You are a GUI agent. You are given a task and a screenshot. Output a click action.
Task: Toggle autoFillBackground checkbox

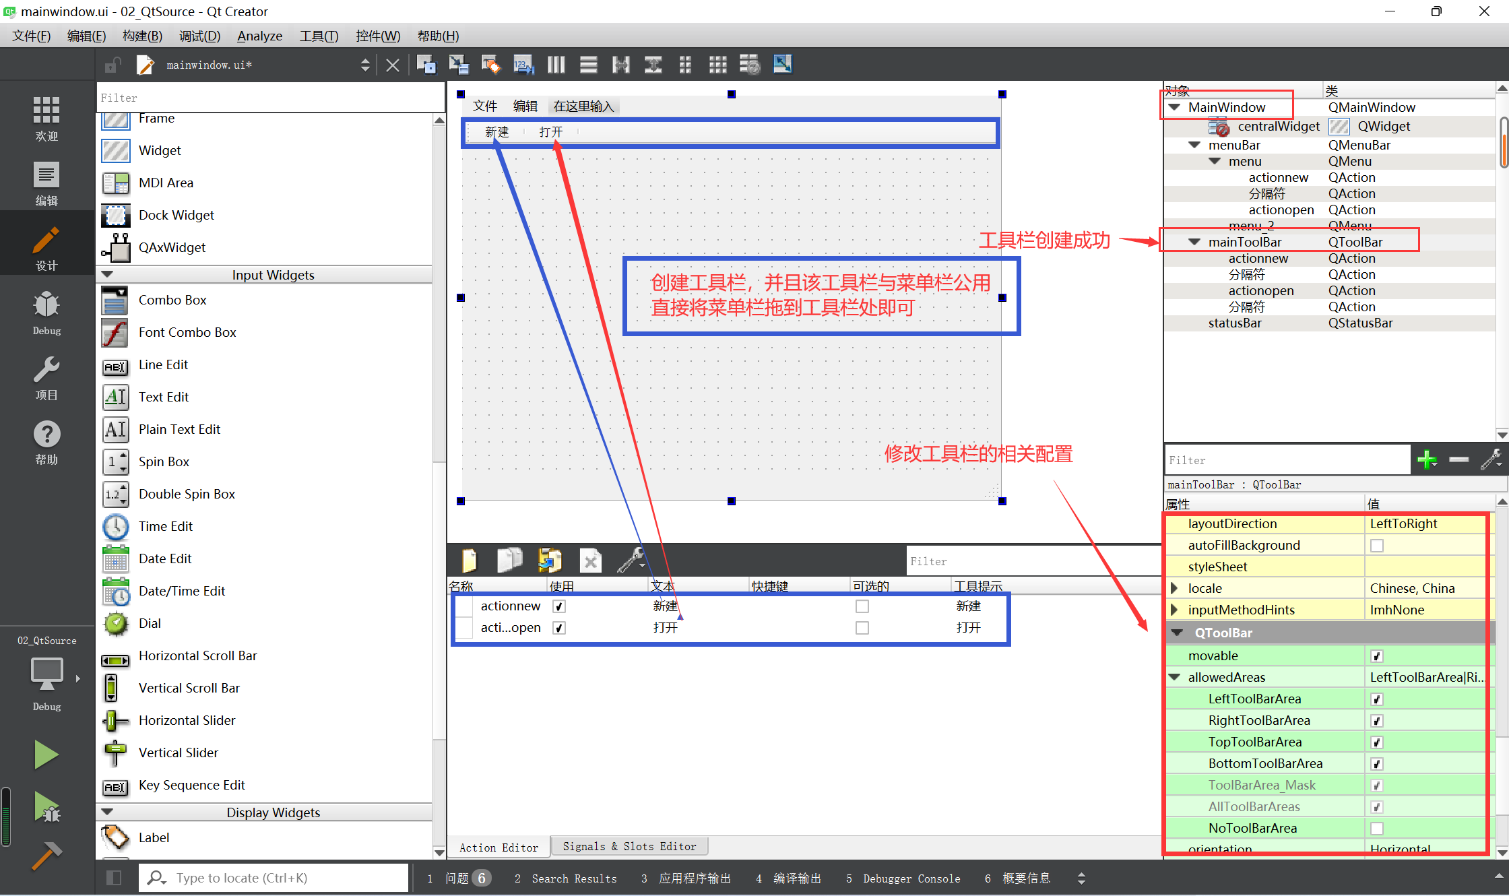(1377, 546)
